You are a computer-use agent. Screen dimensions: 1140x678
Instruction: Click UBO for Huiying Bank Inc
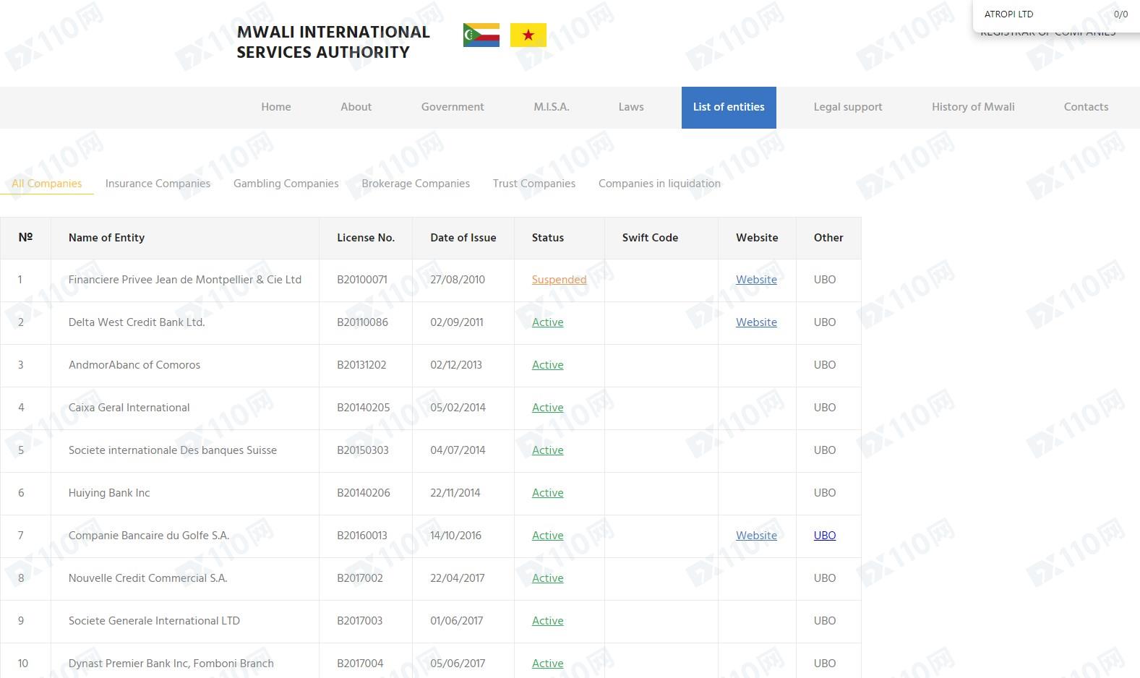(825, 493)
